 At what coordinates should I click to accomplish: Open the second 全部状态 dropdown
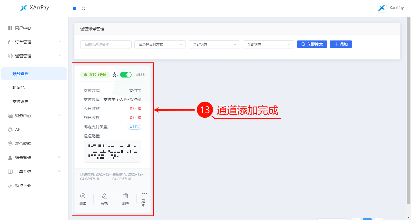268,44
